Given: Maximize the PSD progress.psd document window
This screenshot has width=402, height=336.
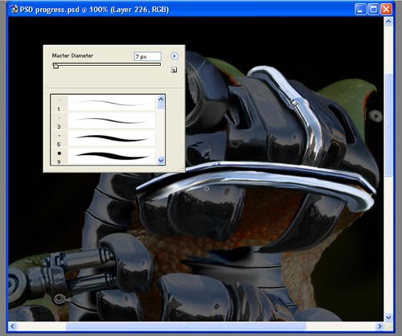Looking at the screenshot, I should (x=373, y=10).
